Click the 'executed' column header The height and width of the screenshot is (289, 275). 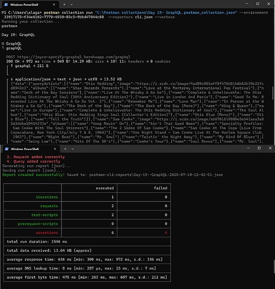pyautogui.click(x=105, y=188)
